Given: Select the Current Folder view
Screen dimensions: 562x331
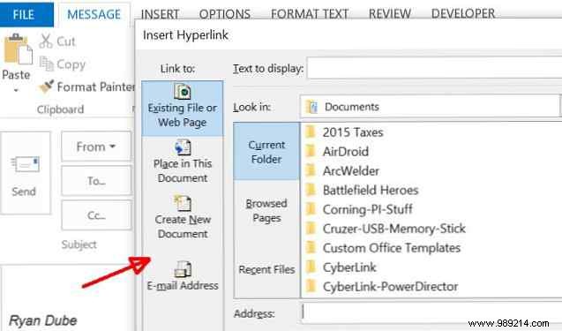Looking at the screenshot, I should pyautogui.click(x=266, y=151).
